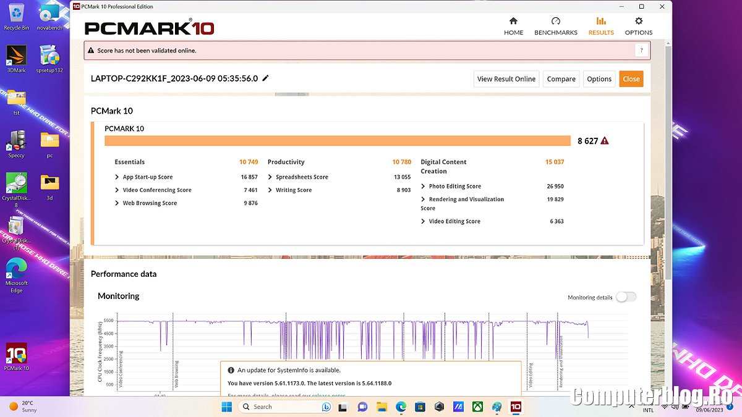Open the Benchmarks gauge icon
Image resolution: width=742 pixels, height=417 pixels.
(555, 22)
